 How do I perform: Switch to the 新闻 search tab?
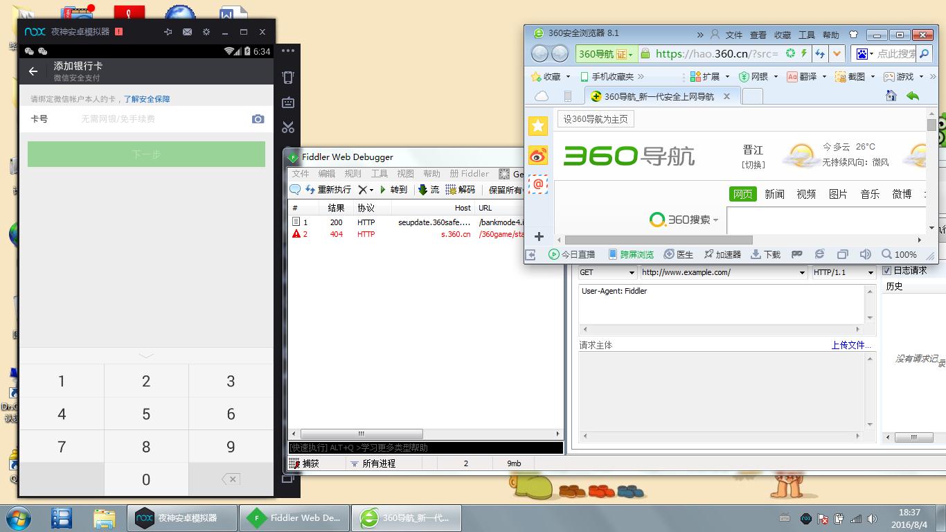click(x=774, y=194)
